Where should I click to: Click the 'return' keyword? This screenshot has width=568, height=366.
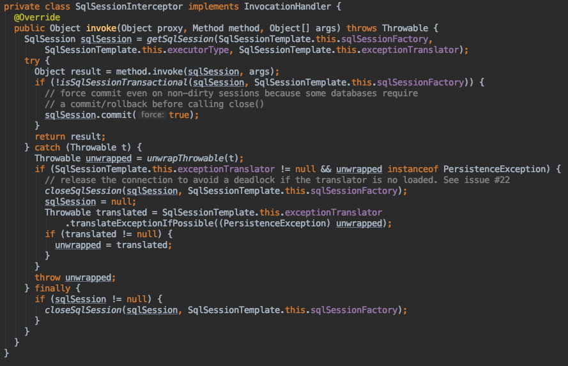tap(50, 136)
